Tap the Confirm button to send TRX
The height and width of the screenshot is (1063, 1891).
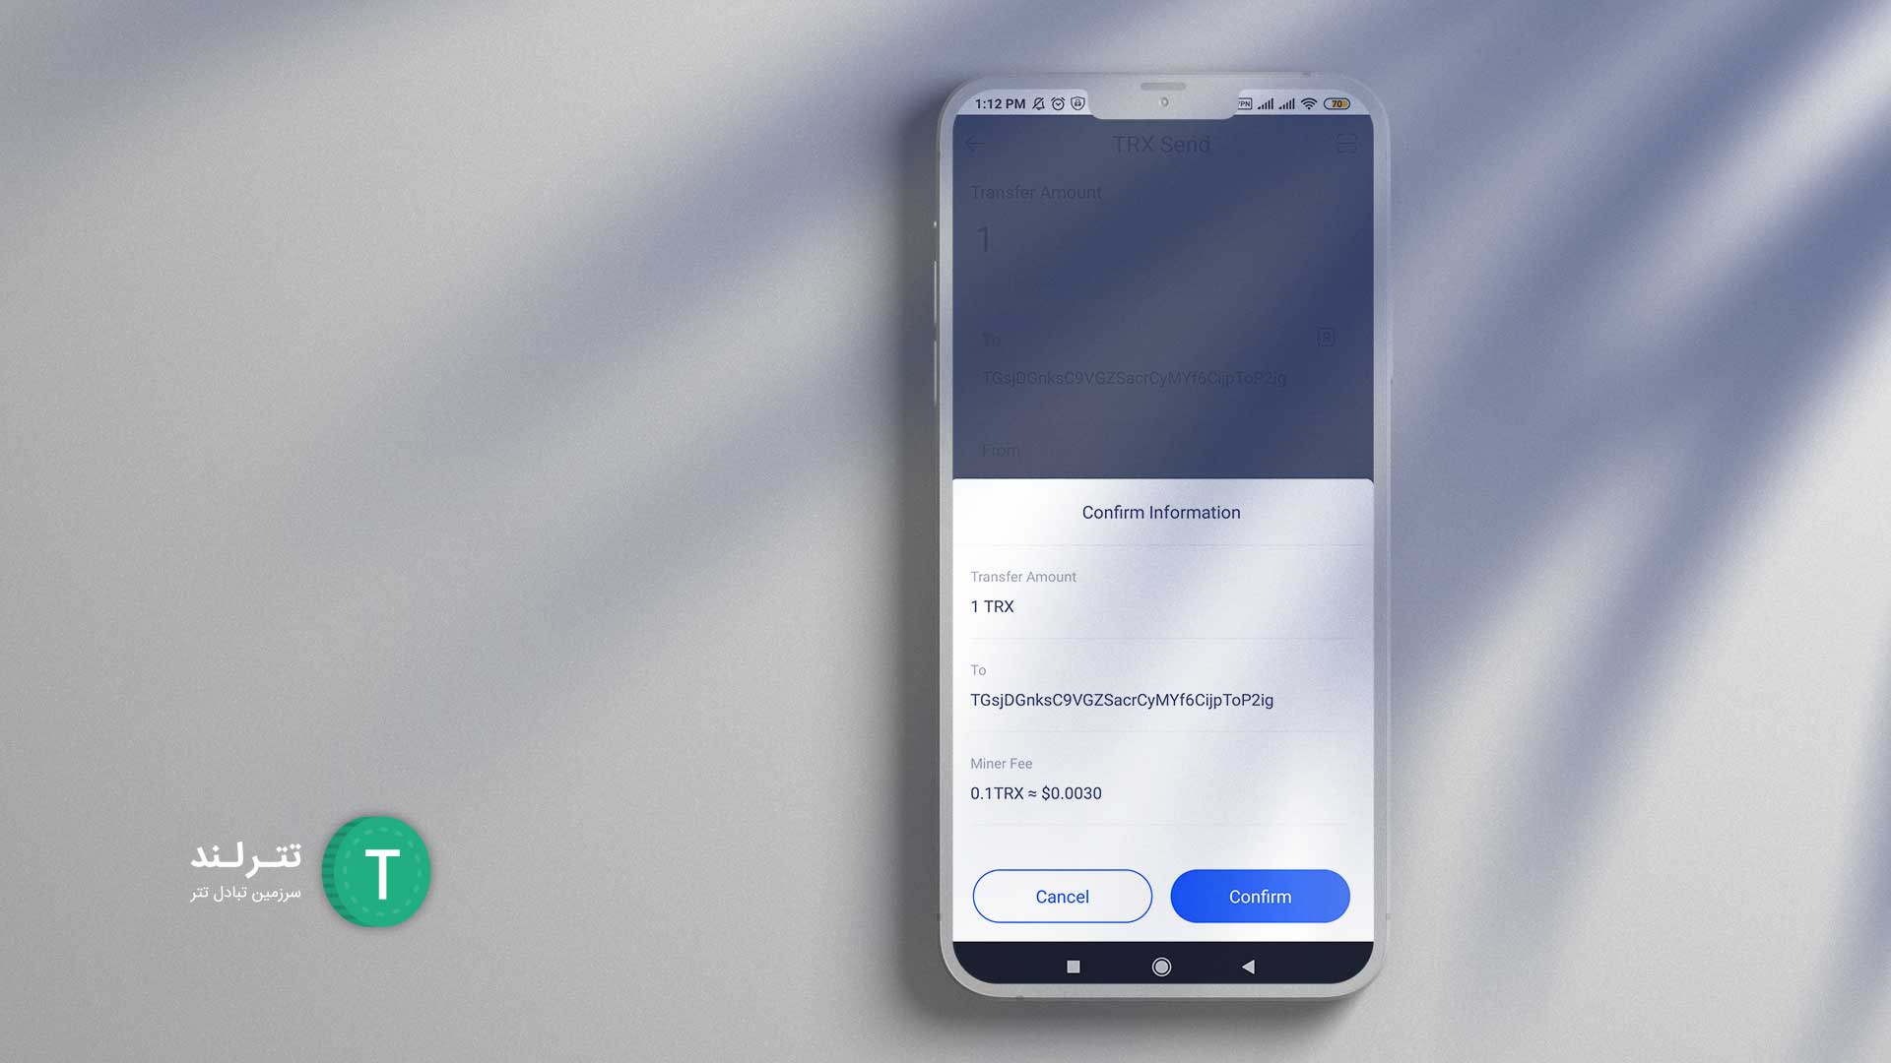point(1260,896)
